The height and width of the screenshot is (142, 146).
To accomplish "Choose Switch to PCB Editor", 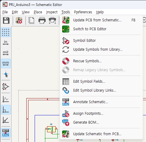I will point(101,29).
